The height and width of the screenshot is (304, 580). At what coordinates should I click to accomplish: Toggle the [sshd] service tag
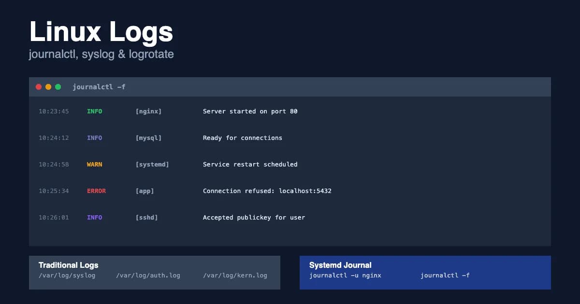pyautogui.click(x=146, y=217)
